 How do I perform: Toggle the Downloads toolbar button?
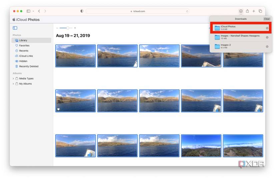pos(241,11)
